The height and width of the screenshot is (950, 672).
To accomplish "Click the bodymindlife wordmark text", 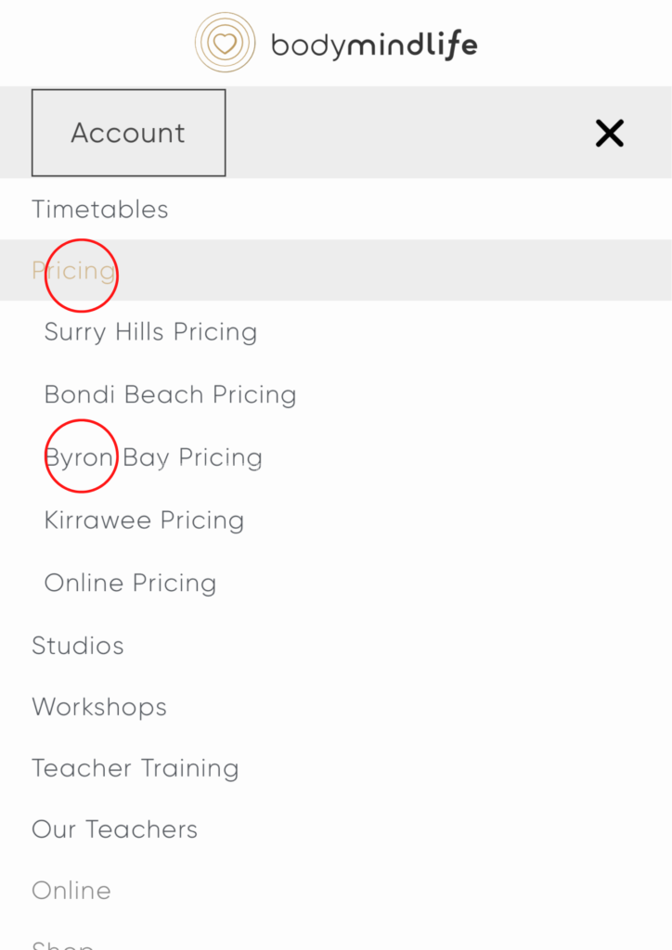I will pos(374,45).
